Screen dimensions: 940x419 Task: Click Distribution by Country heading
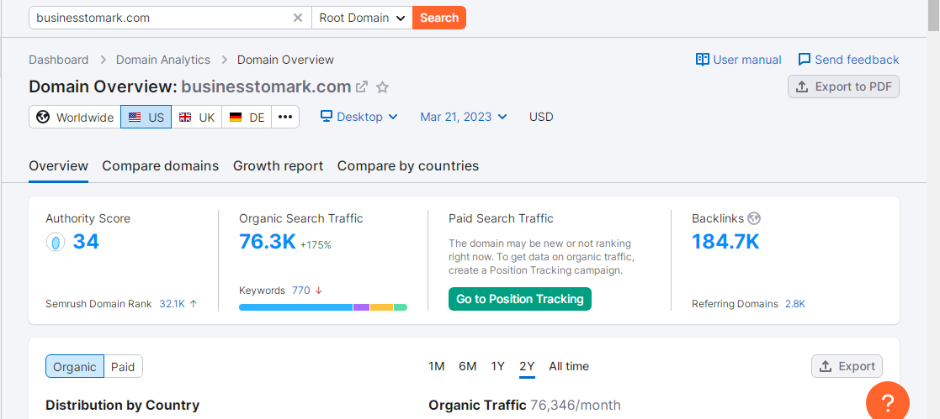(x=122, y=406)
